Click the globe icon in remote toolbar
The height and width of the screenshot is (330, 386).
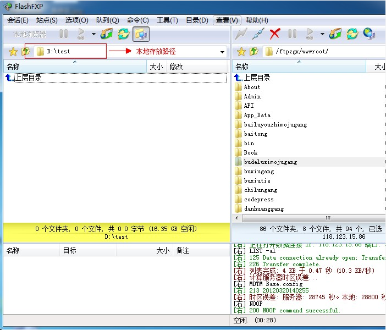369,34
